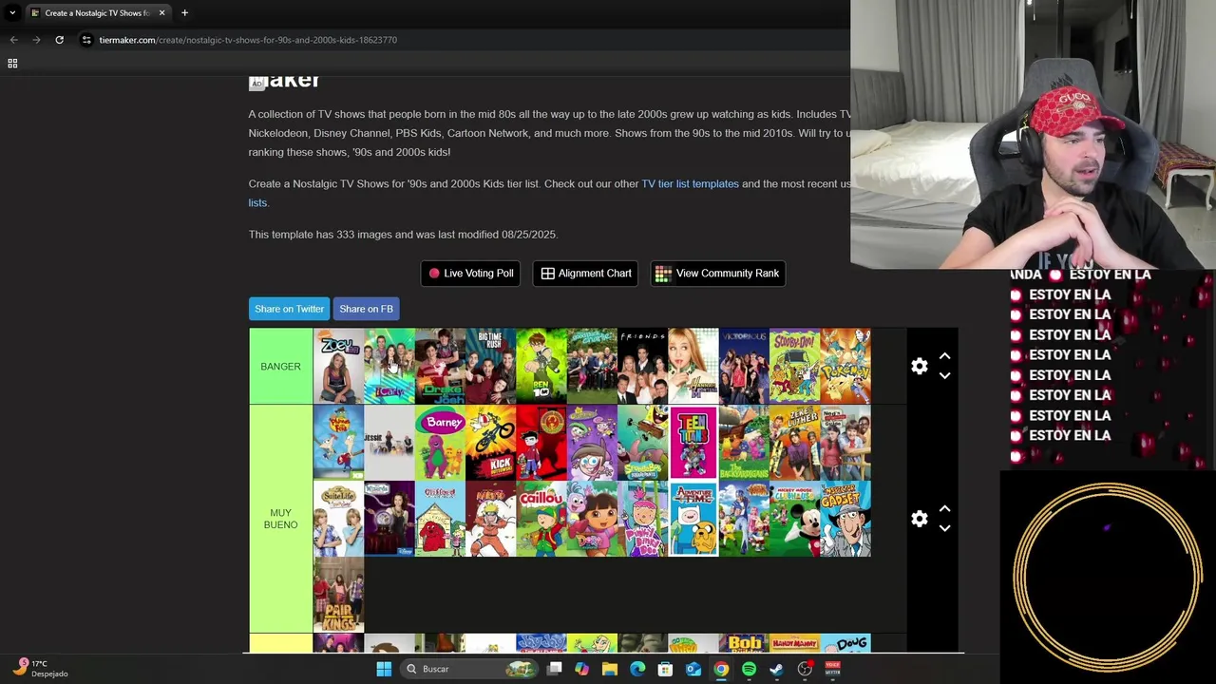Select the Teen Titans poster
Screen dimensions: 1216x684
click(x=693, y=443)
